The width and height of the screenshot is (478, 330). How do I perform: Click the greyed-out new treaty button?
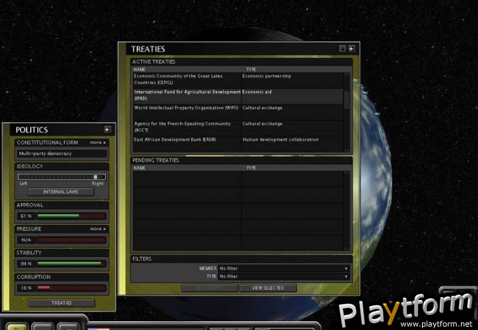coord(210,288)
